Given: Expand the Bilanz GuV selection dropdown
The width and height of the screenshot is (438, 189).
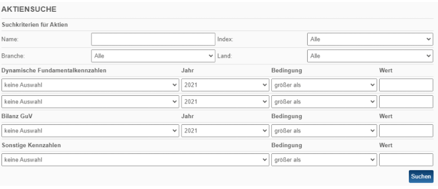Looking at the screenshot, I should point(90,130).
